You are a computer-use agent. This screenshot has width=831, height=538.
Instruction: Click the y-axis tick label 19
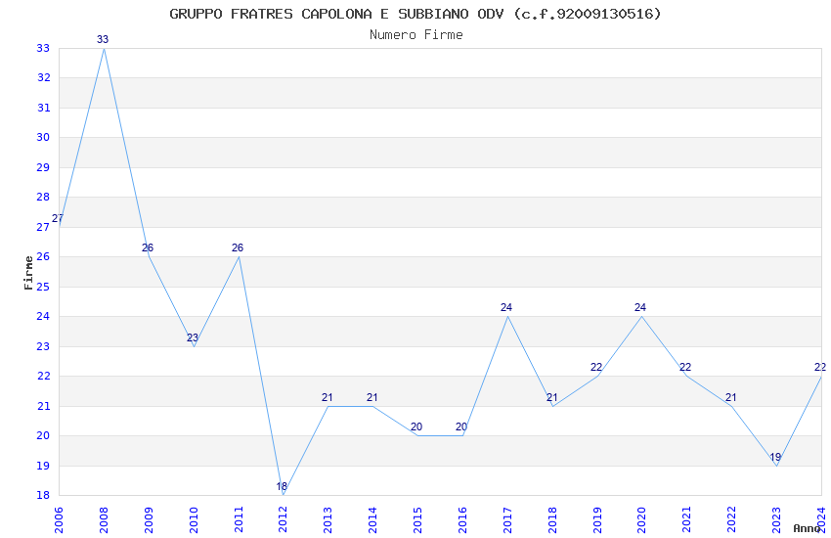tap(43, 466)
